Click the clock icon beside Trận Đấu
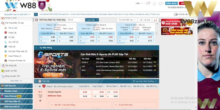Image resolution: width=220 pixels, height=110 pixels. (40, 81)
